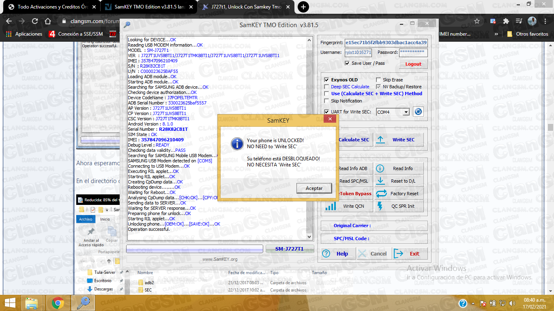Bookmark this page with the star icon

477,21
